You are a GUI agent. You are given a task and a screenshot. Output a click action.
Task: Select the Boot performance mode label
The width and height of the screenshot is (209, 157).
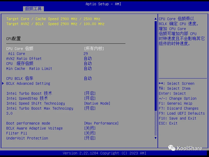28,123
